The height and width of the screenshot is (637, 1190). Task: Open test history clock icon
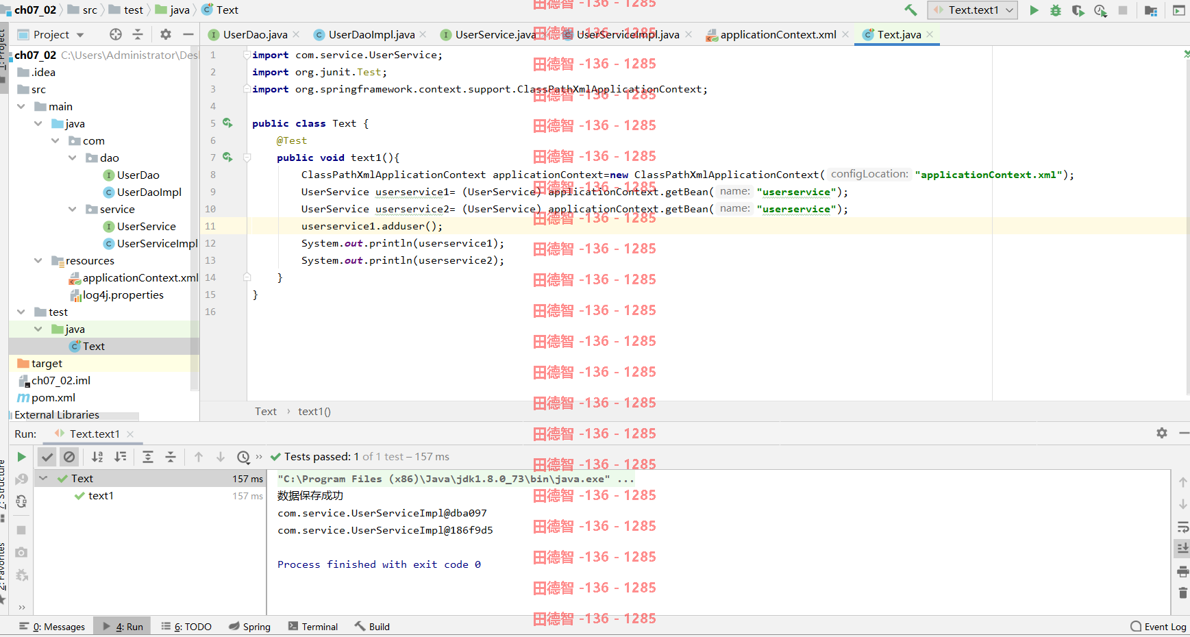pos(243,457)
